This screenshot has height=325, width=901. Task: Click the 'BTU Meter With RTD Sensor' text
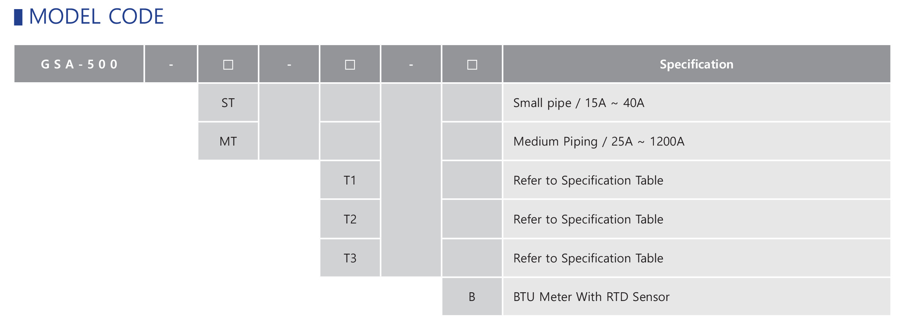[x=591, y=297]
